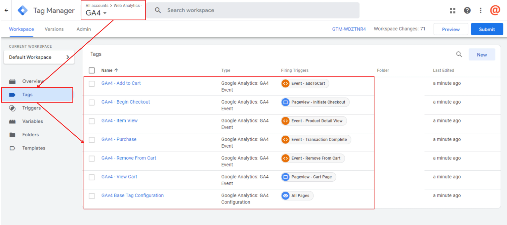
Task: Open the help question mark icon
Action: pyautogui.click(x=467, y=11)
